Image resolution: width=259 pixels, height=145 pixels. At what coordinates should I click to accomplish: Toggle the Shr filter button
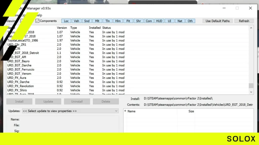138,21
